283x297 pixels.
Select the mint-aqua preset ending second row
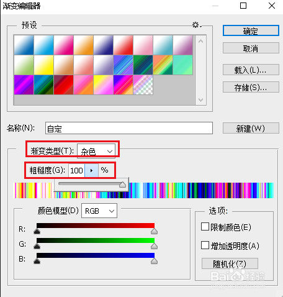(x=182, y=65)
